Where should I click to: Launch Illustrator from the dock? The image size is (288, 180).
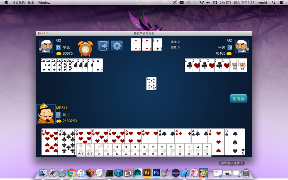[x=147, y=173]
